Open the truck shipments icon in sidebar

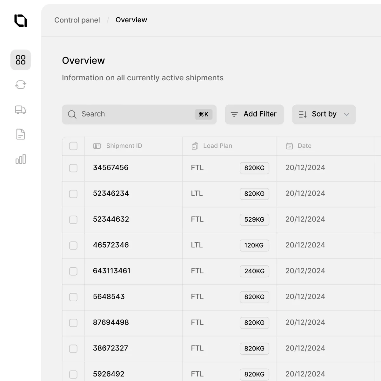[x=20, y=110]
